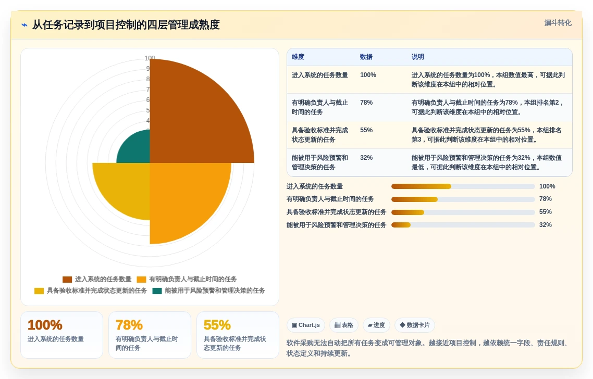Click the 具备验收标准并完成状态更新的任务 table cell
The height and width of the screenshot is (379, 593).
click(x=320, y=135)
